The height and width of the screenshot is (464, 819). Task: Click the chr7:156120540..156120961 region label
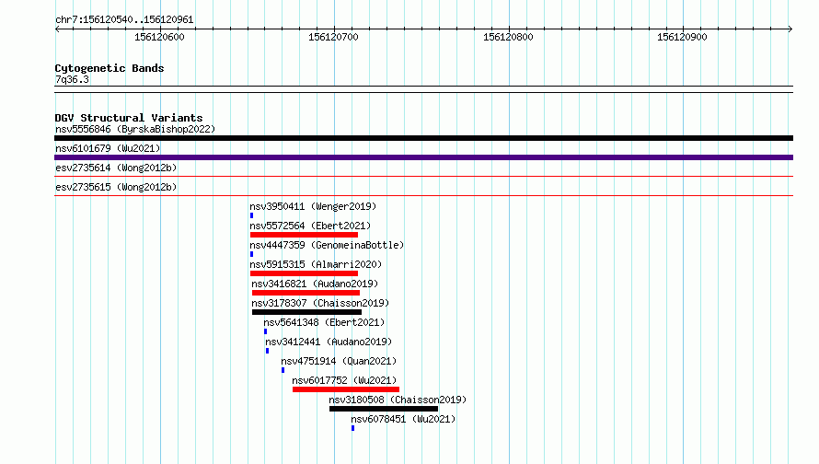[x=124, y=19]
